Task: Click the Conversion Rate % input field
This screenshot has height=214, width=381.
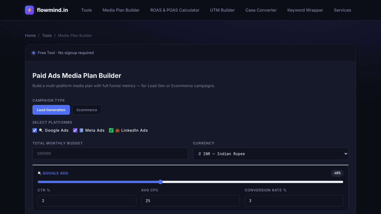Action: click(x=294, y=201)
